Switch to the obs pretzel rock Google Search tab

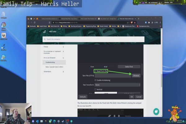click(x=107, y=19)
